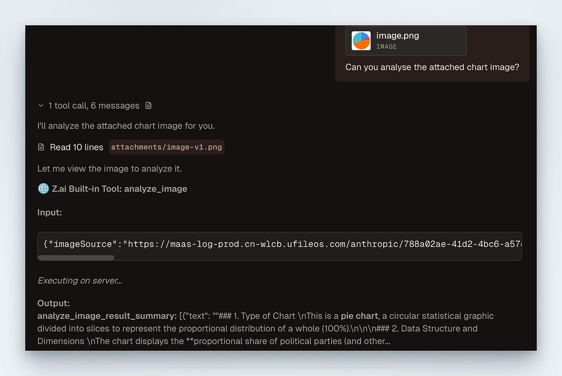Viewport: 562px width, 376px height.
Task: Click the empty scrollbar track right of thumb
Action: [x=318, y=258]
